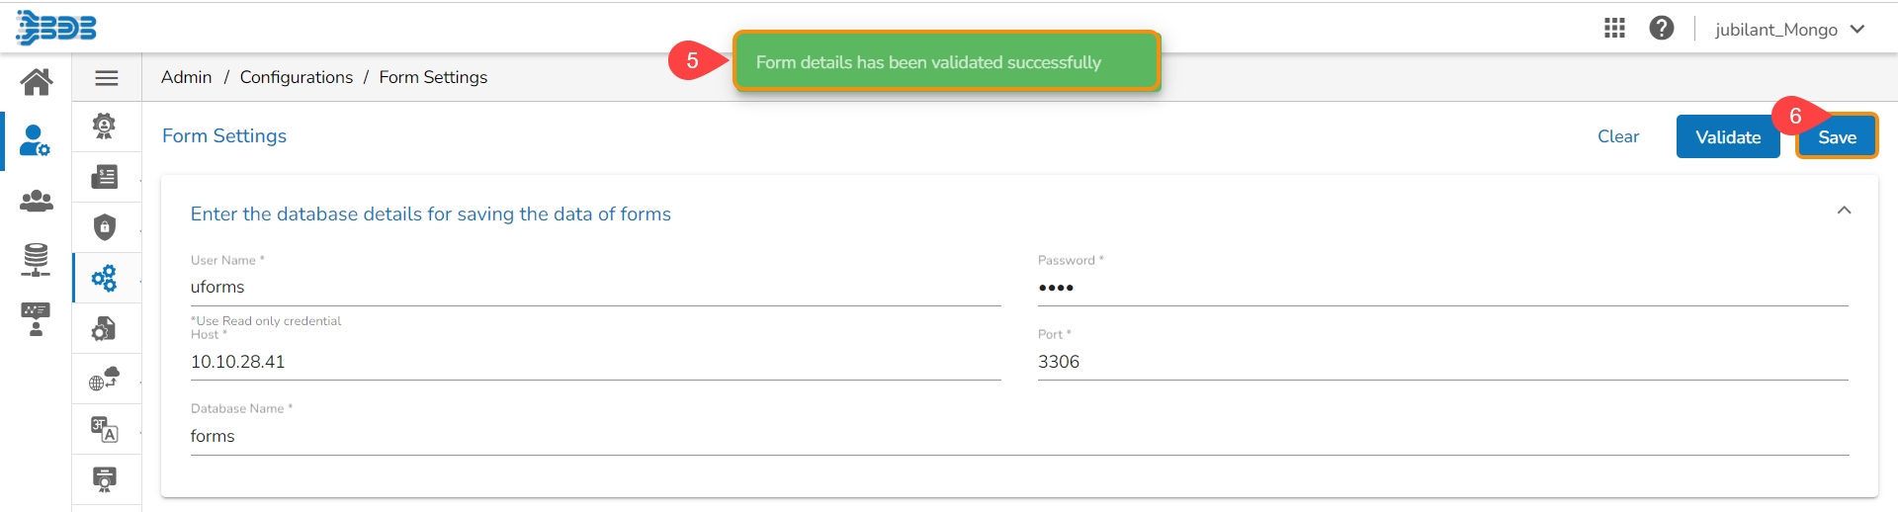Image resolution: width=1898 pixels, height=512 pixels.
Task: Toggle the hamburger menu icon
Action: [x=107, y=78]
